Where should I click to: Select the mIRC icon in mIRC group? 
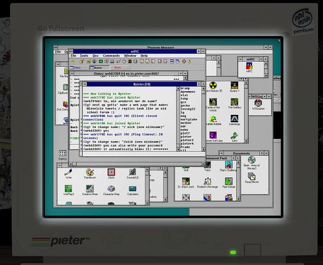tap(249, 67)
